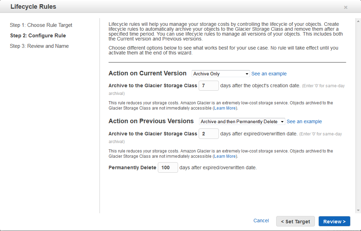Jump to Step 3: Review and Name
Viewport: 361px width, 231px height.
click(39, 46)
